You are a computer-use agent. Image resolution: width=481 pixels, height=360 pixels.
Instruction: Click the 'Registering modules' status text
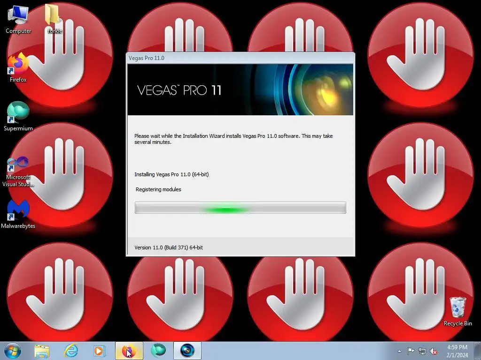[158, 189]
